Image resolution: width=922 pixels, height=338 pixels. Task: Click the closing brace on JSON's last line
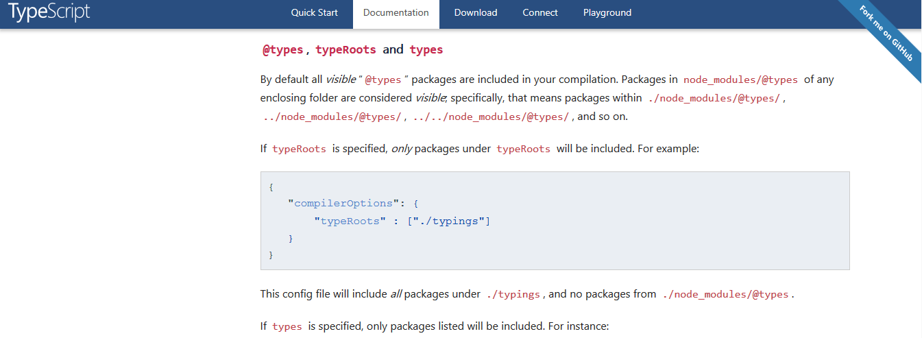pos(271,255)
